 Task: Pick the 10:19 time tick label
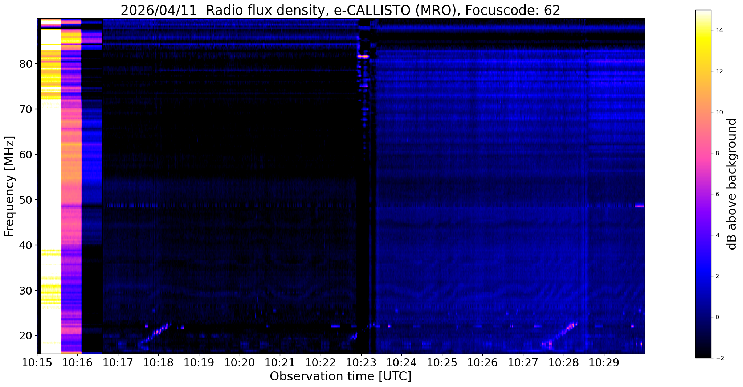199,363
